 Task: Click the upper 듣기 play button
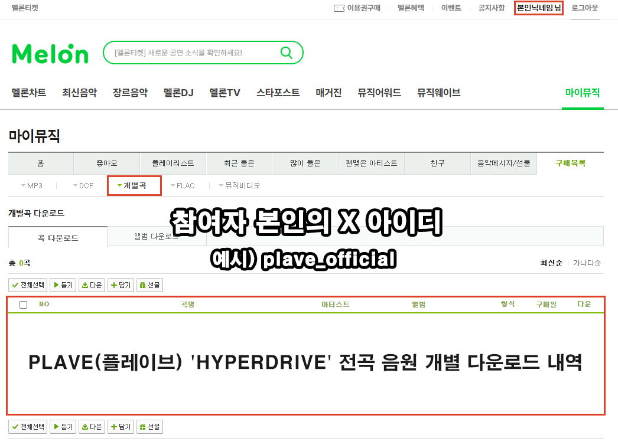pyautogui.click(x=63, y=285)
